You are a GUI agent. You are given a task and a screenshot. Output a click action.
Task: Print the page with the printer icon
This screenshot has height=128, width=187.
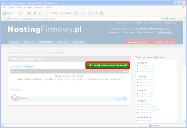pos(90,13)
